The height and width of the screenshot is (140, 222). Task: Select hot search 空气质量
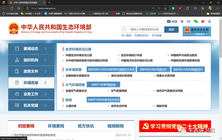pyautogui.click(x=157, y=35)
